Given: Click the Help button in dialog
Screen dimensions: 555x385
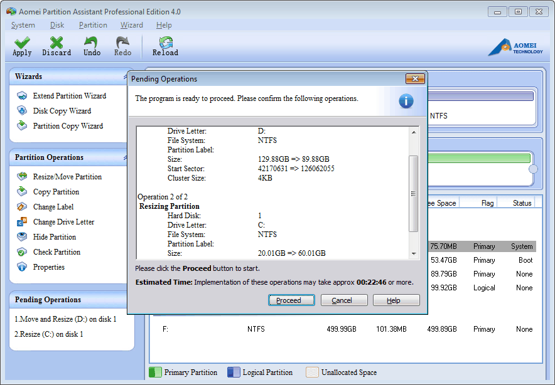Looking at the screenshot, I should (396, 300).
